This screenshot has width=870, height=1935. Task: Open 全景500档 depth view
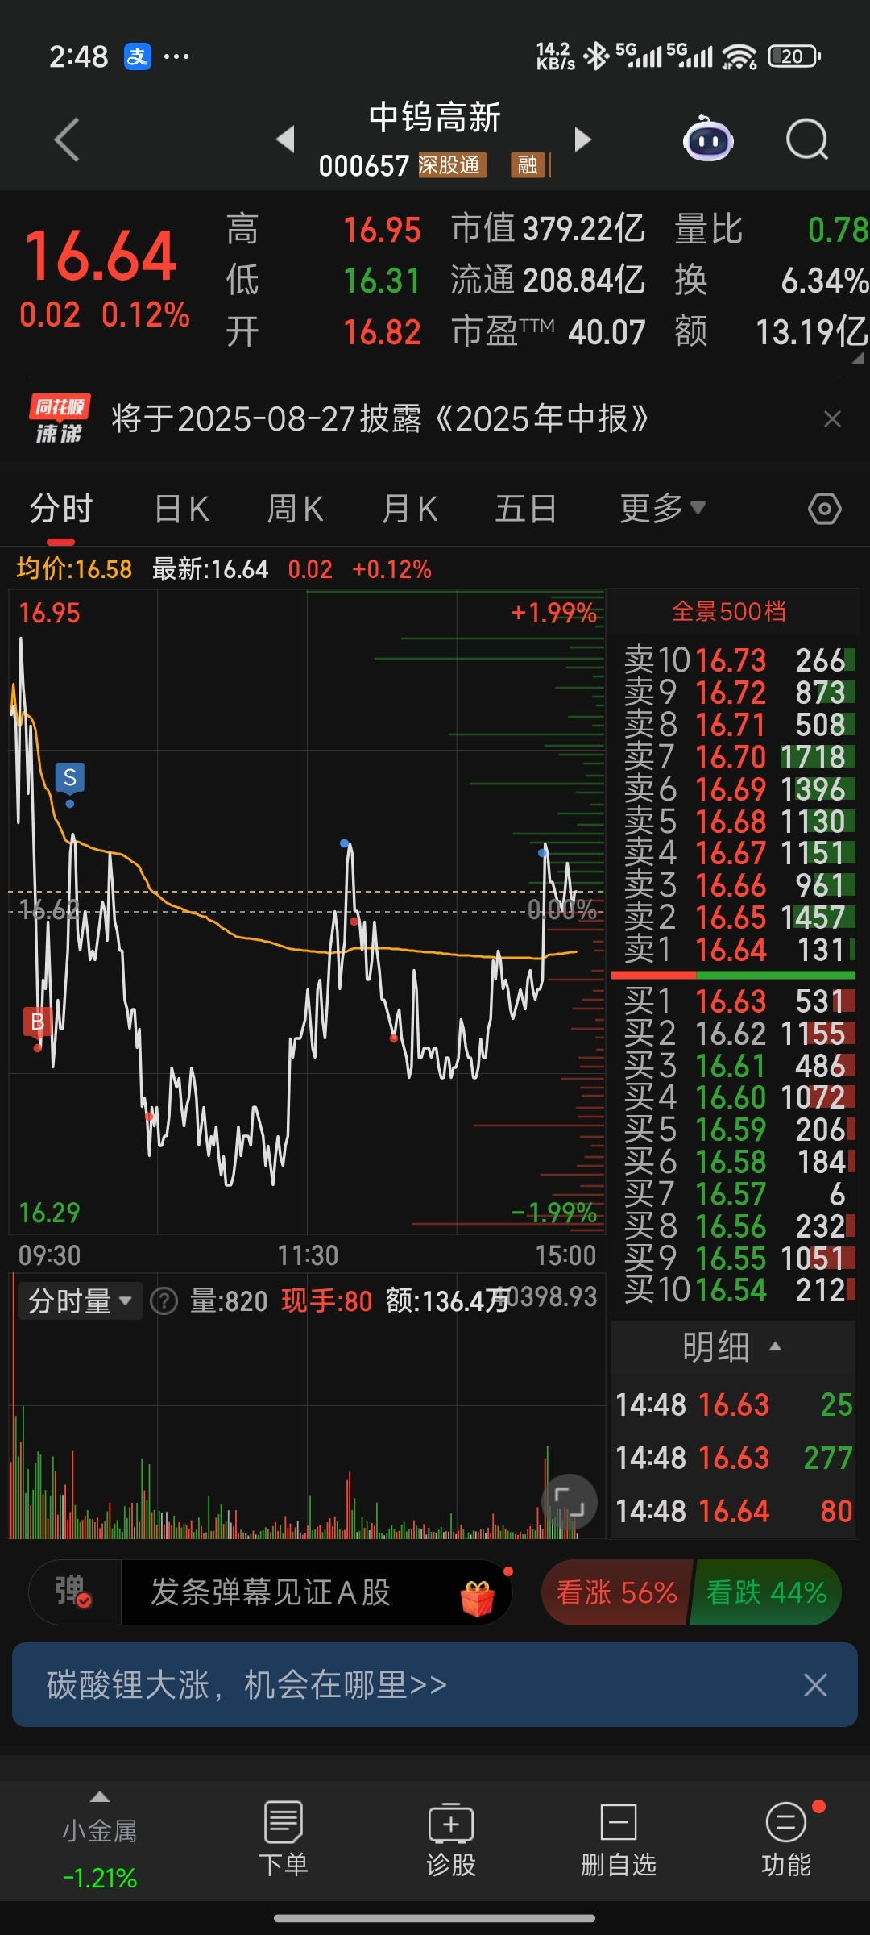729,611
